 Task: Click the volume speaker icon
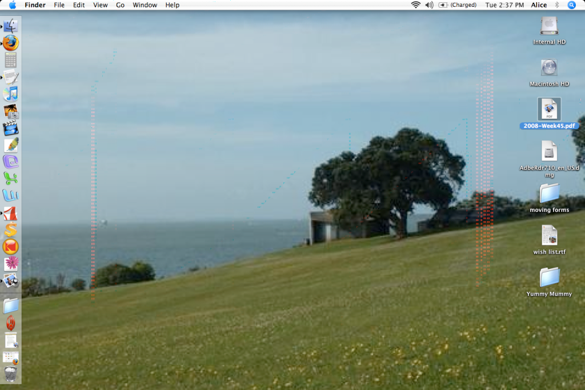430,5
